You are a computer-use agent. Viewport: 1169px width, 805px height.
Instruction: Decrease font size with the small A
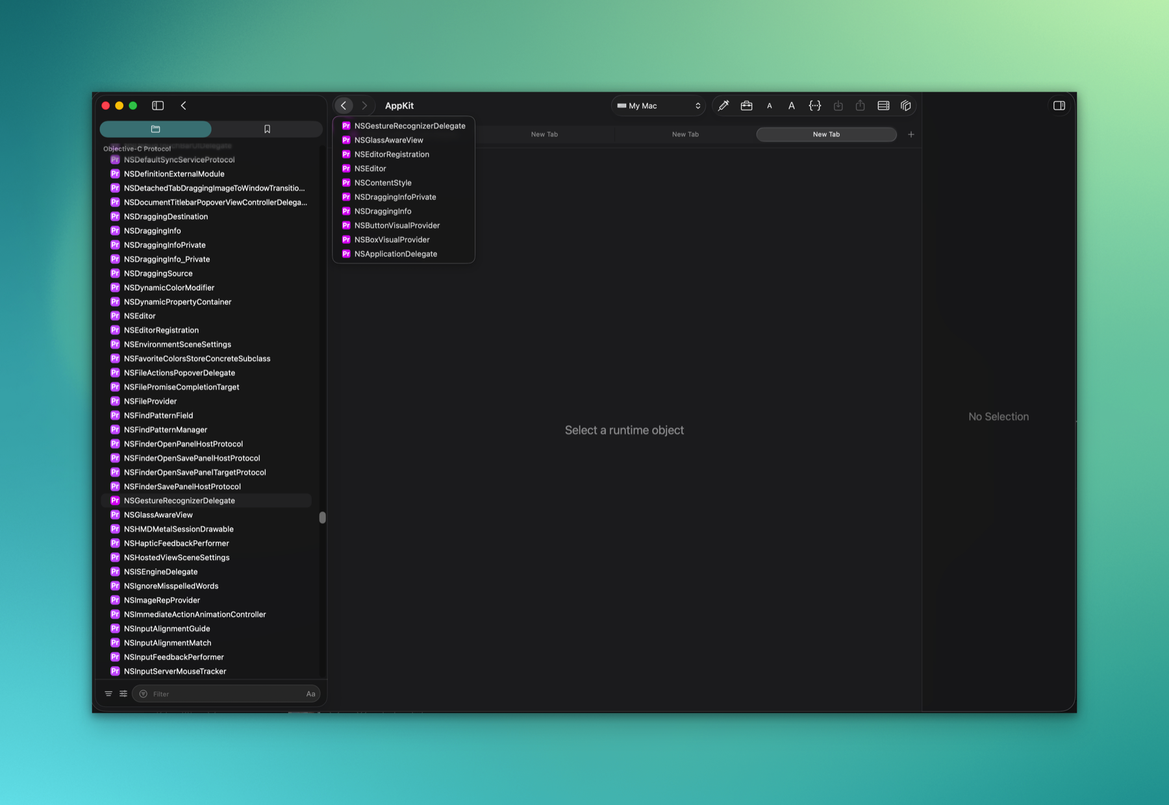770,106
